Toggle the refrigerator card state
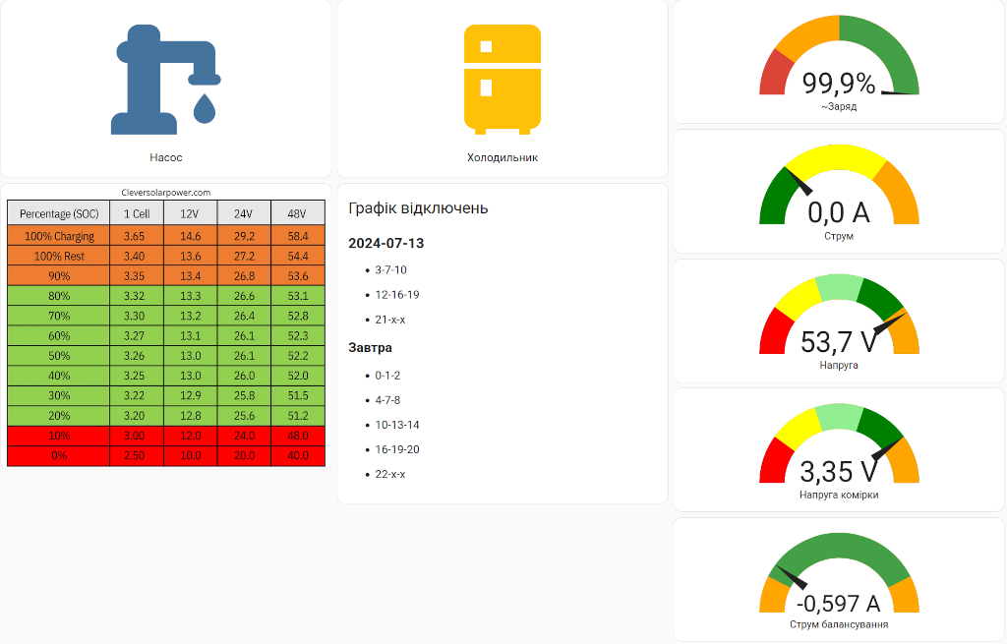Screen dimensions: 1007x644 502,88
